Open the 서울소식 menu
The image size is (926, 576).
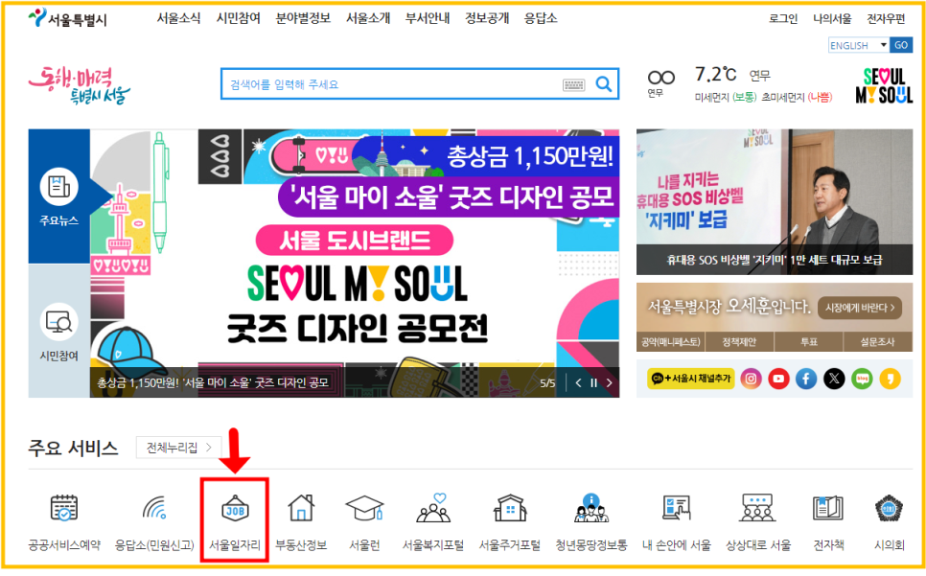[x=178, y=18]
